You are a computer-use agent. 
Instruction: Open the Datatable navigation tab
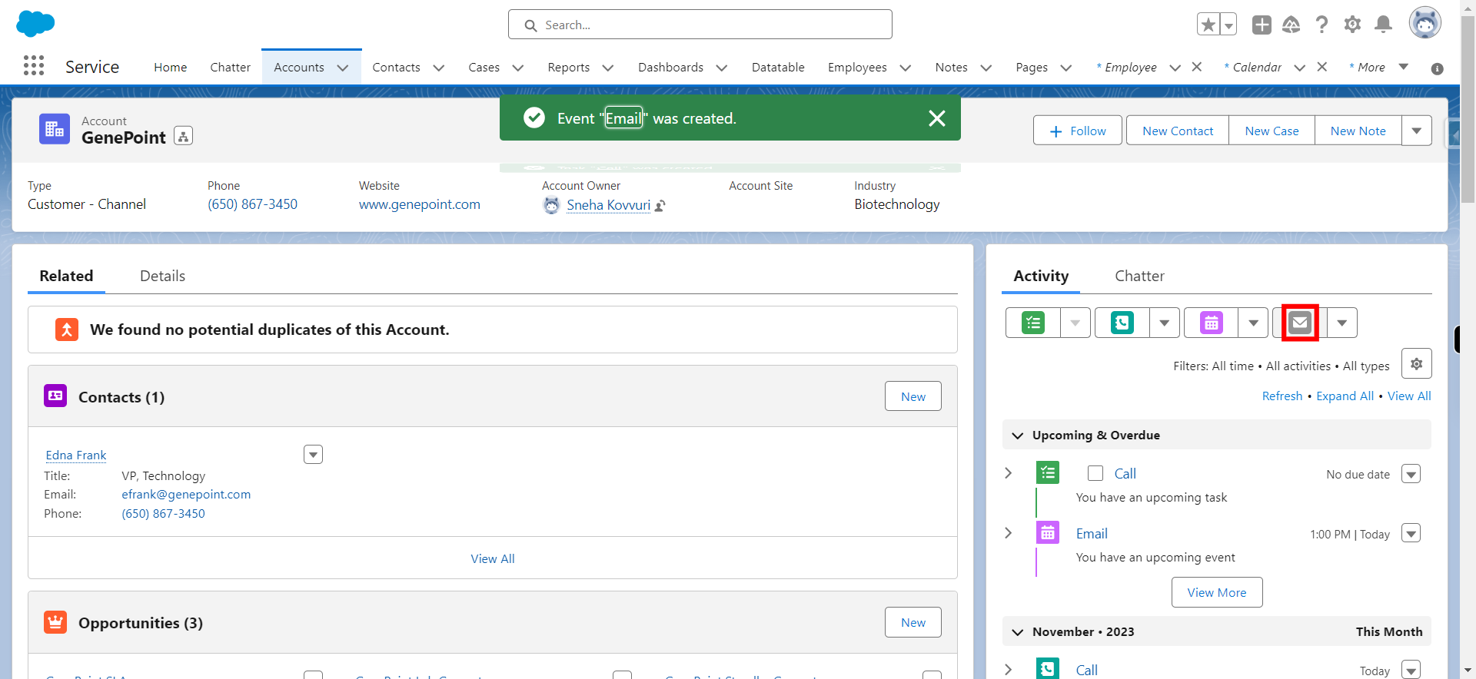tap(778, 68)
